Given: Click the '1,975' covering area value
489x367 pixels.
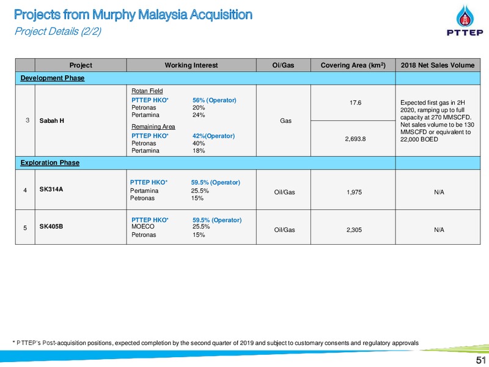Looking at the screenshot, I should point(355,192).
